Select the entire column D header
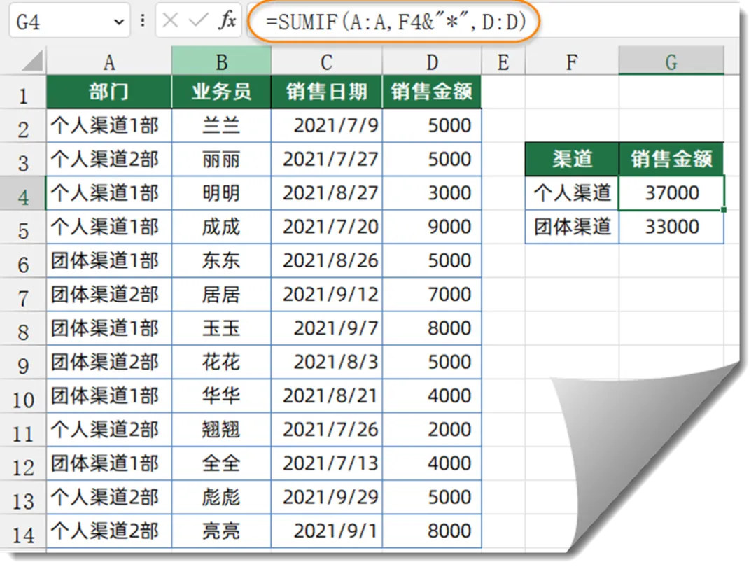Image resolution: width=756 pixels, height=569 pixels. coord(431,62)
